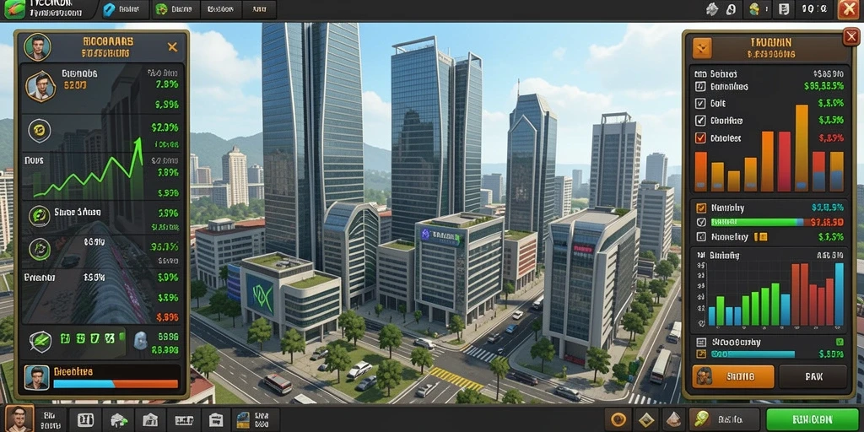The width and height of the screenshot is (864, 432).
Task: Click the gold coin icon in bottom-right bar
Action: click(618, 420)
